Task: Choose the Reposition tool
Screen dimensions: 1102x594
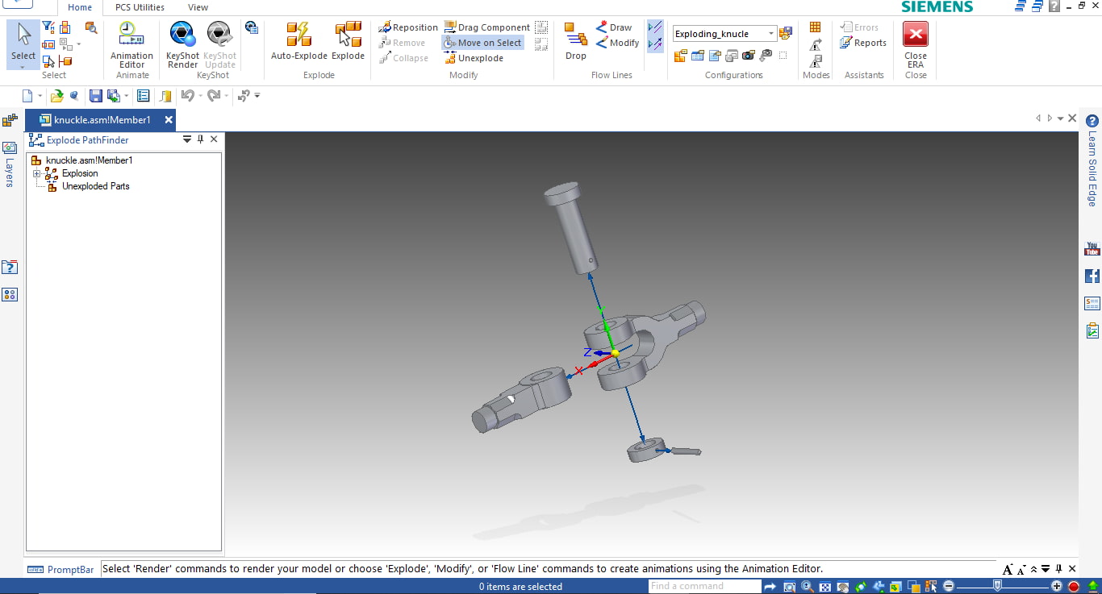Action: (408, 27)
